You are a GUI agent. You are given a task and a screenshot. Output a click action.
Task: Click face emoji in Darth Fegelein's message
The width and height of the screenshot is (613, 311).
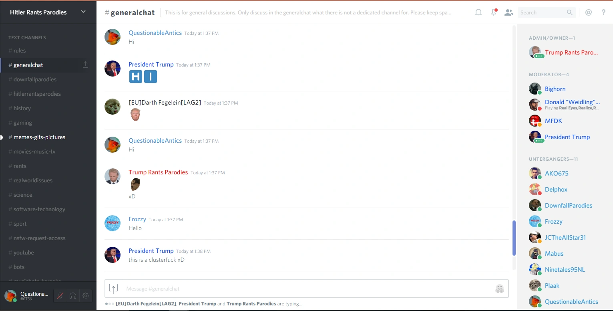pos(135,115)
